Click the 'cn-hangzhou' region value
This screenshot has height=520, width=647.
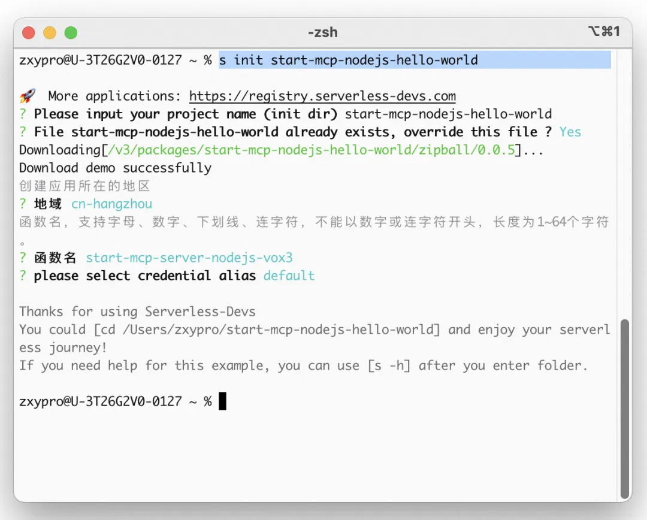[x=112, y=204]
